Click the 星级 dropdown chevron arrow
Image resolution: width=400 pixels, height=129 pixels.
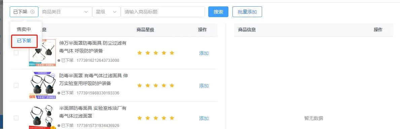coord(115,12)
